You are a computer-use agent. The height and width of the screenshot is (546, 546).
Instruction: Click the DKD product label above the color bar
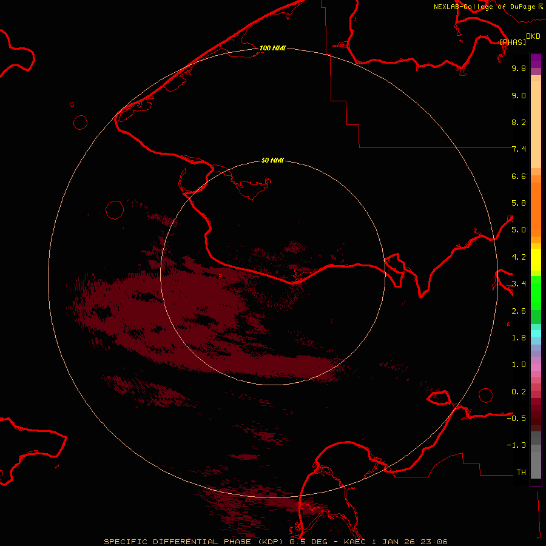coord(533,36)
